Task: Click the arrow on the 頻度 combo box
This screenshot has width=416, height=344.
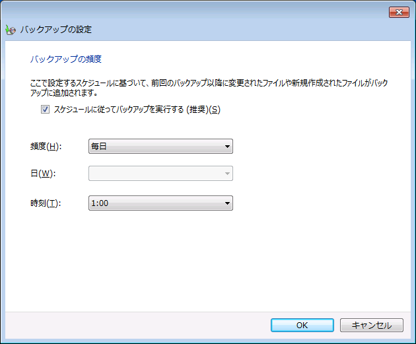Action: [x=226, y=146]
